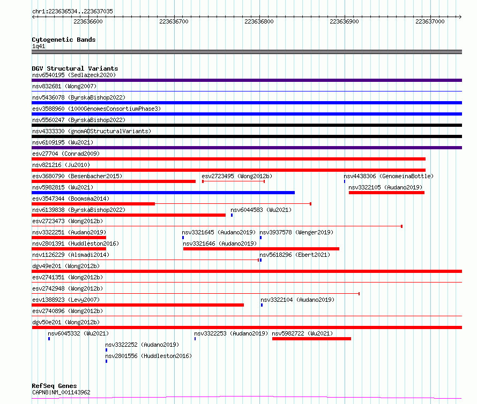Click the small blue nsv6044583 marker
477x404 pixels.
[x=232, y=215]
